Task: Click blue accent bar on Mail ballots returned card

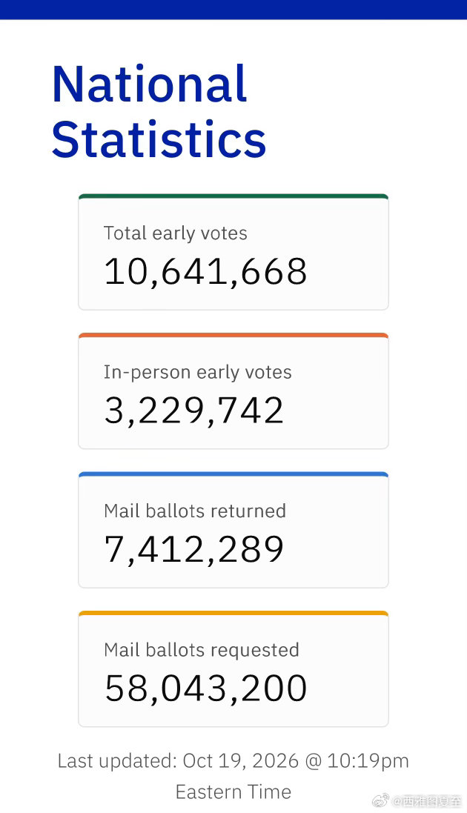Action: click(x=233, y=474)
